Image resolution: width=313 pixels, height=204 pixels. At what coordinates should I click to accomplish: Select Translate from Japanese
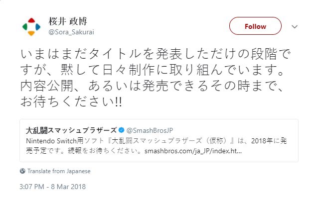[x=59, y=171]
